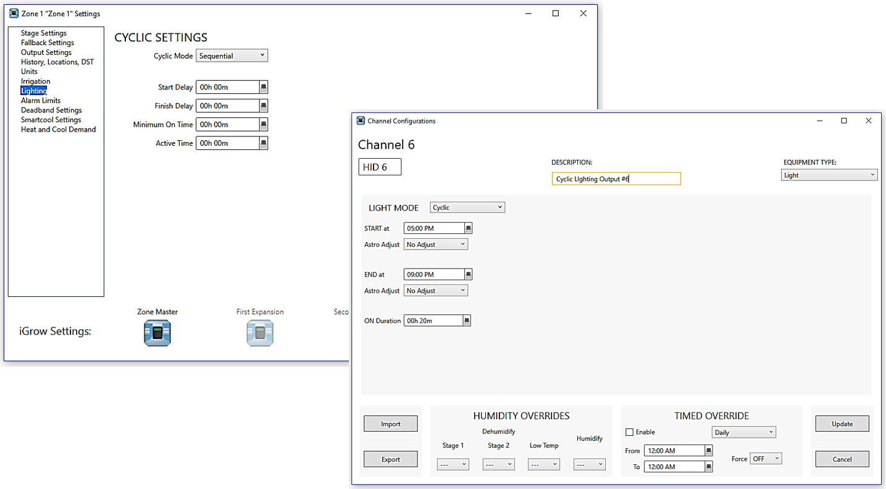This screenshot has width=886, height=489.
Task: Maximize the Channel Configurations window
Action: pos(844,121)
